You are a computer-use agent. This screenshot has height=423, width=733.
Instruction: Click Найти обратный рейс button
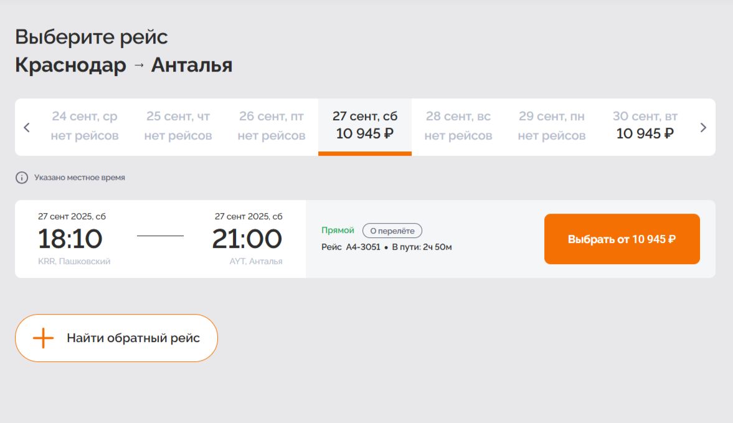click(x=116, y=338)
